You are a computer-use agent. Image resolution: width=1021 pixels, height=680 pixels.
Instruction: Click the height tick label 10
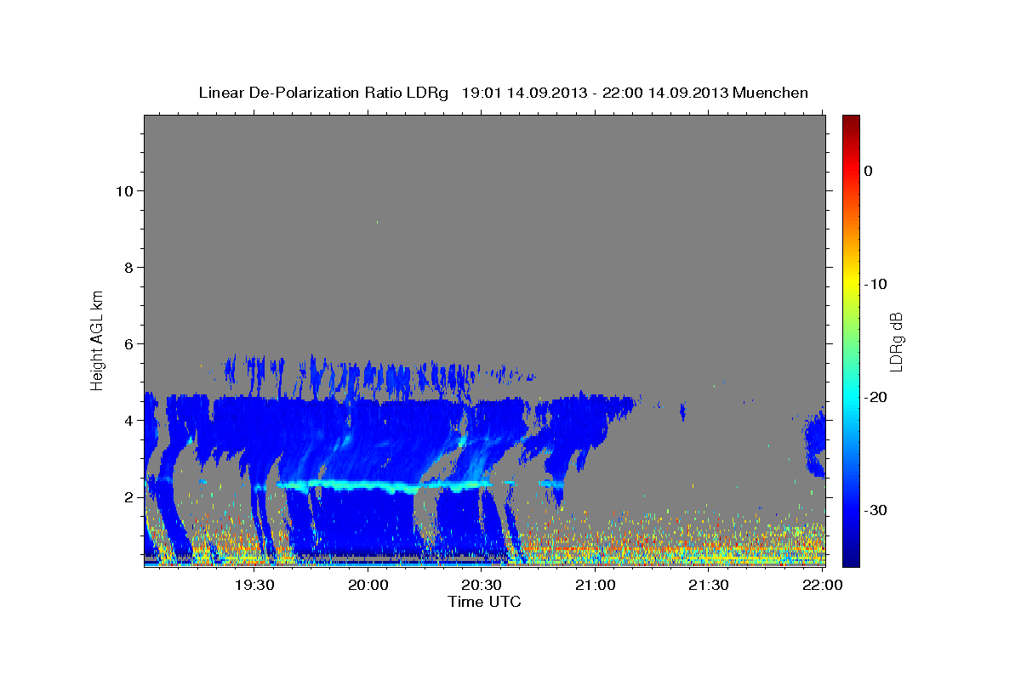pos(125,191)
